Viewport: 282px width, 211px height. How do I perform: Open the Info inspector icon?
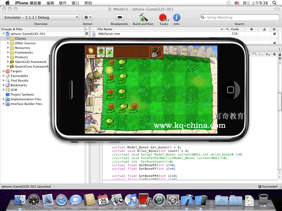pos(177,18)
